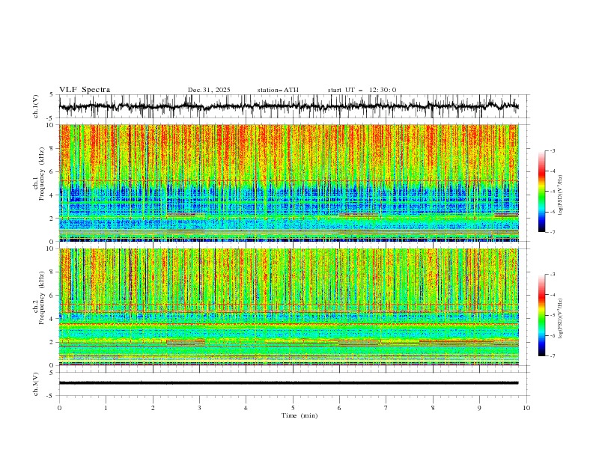This screenshot has height=458, width=593.
Task: Click the 'Time (min)' axis title
Action: 299,415
